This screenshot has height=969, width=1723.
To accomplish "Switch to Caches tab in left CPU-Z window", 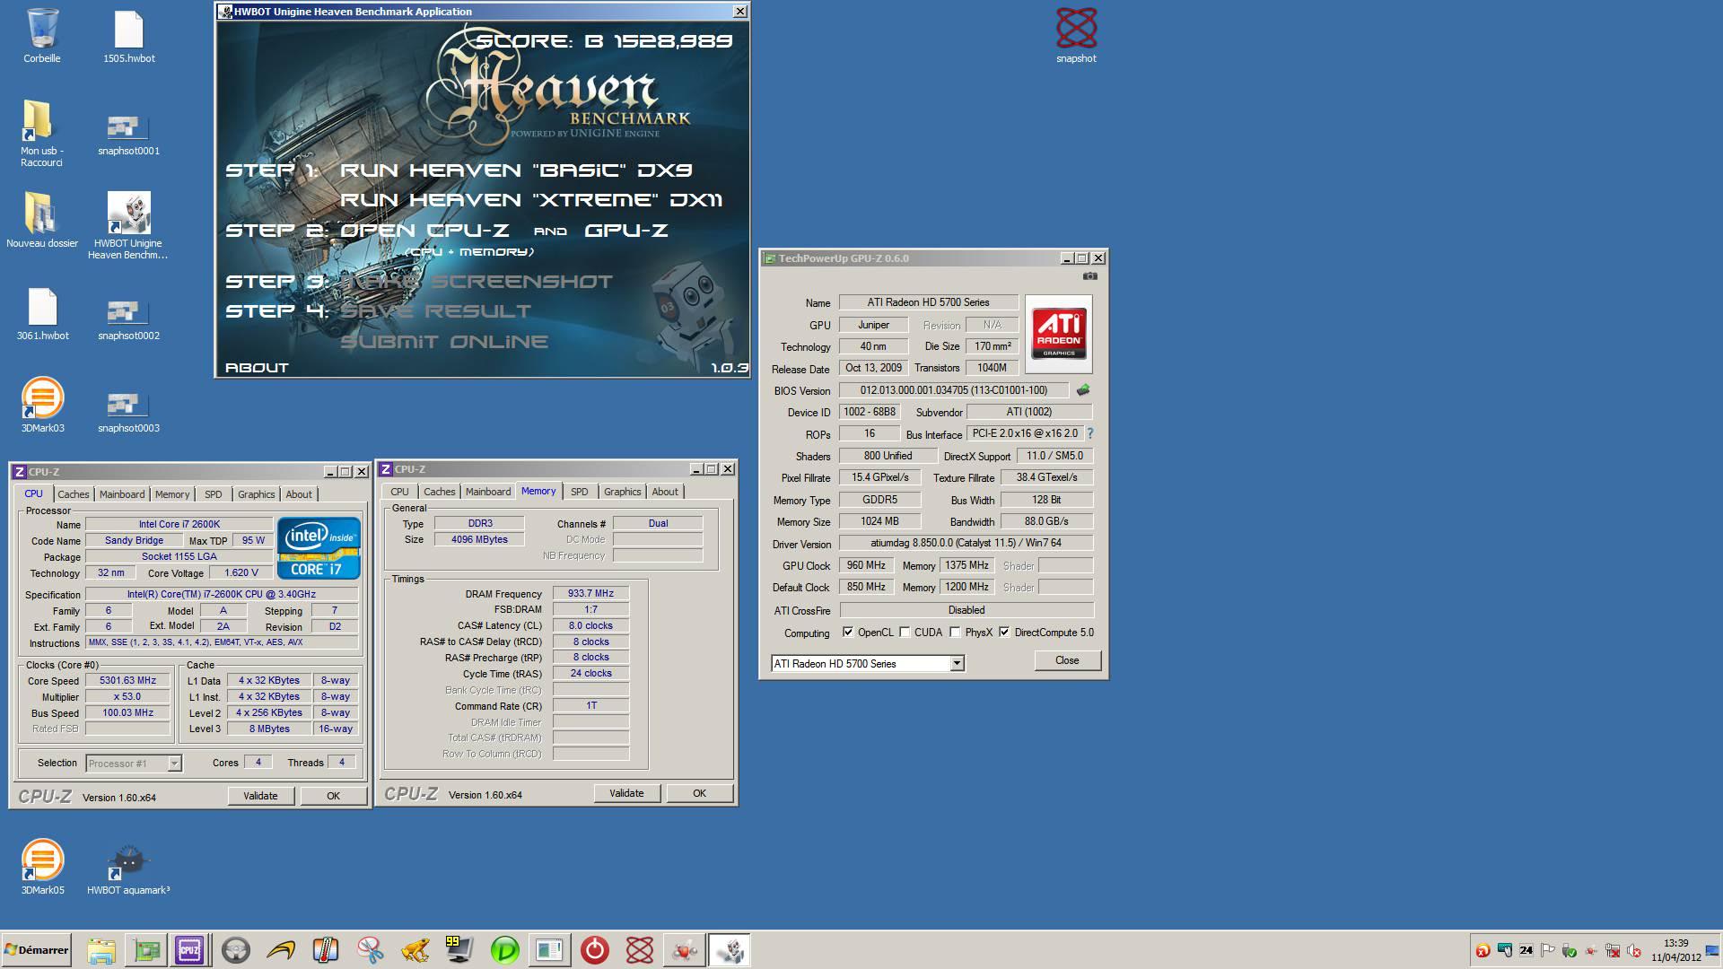I will pos(74,494).
